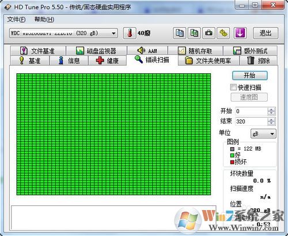Switch to the 信息 tab
This screenshot has height=236, width=288.
69,61
